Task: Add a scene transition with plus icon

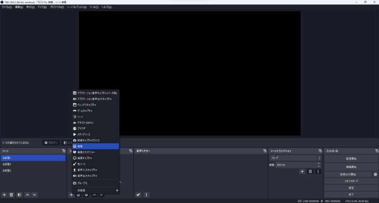Action: pyautogui.click(x=302, y=171)
